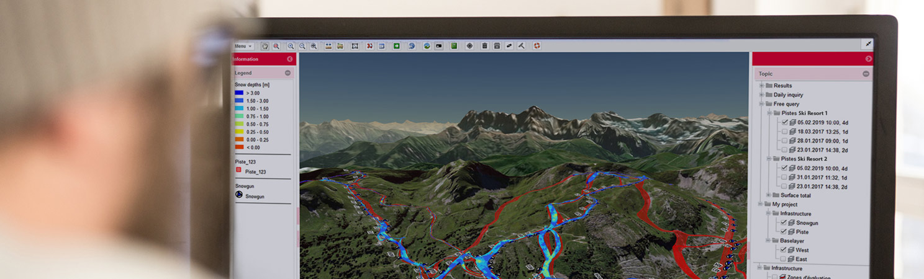Check the 18.03.2017 13:25 query checkbox

[x=784, y=131]
